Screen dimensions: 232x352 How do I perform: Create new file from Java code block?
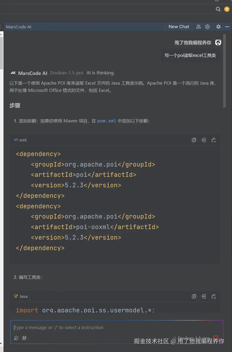(214, 296)
